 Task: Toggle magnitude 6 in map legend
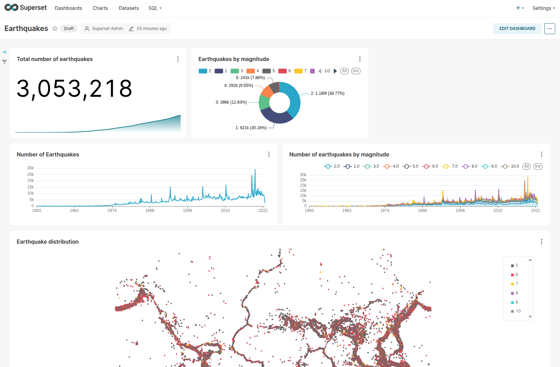[514, 275]
